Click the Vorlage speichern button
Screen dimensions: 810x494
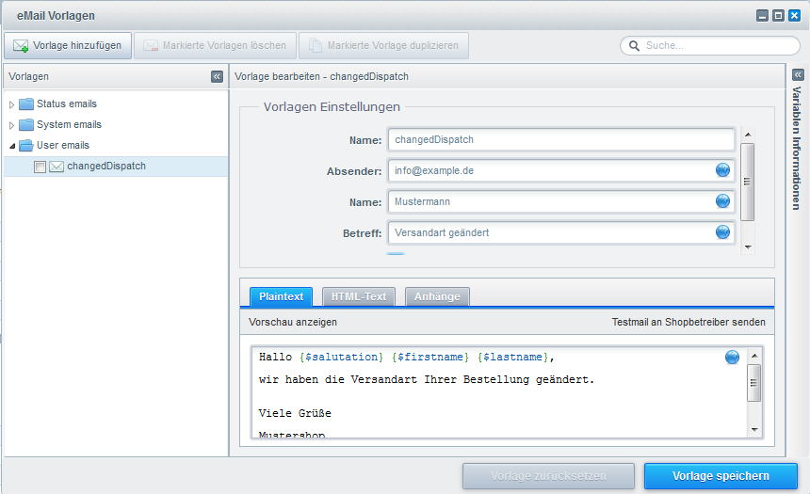click(x=721, y=476)
